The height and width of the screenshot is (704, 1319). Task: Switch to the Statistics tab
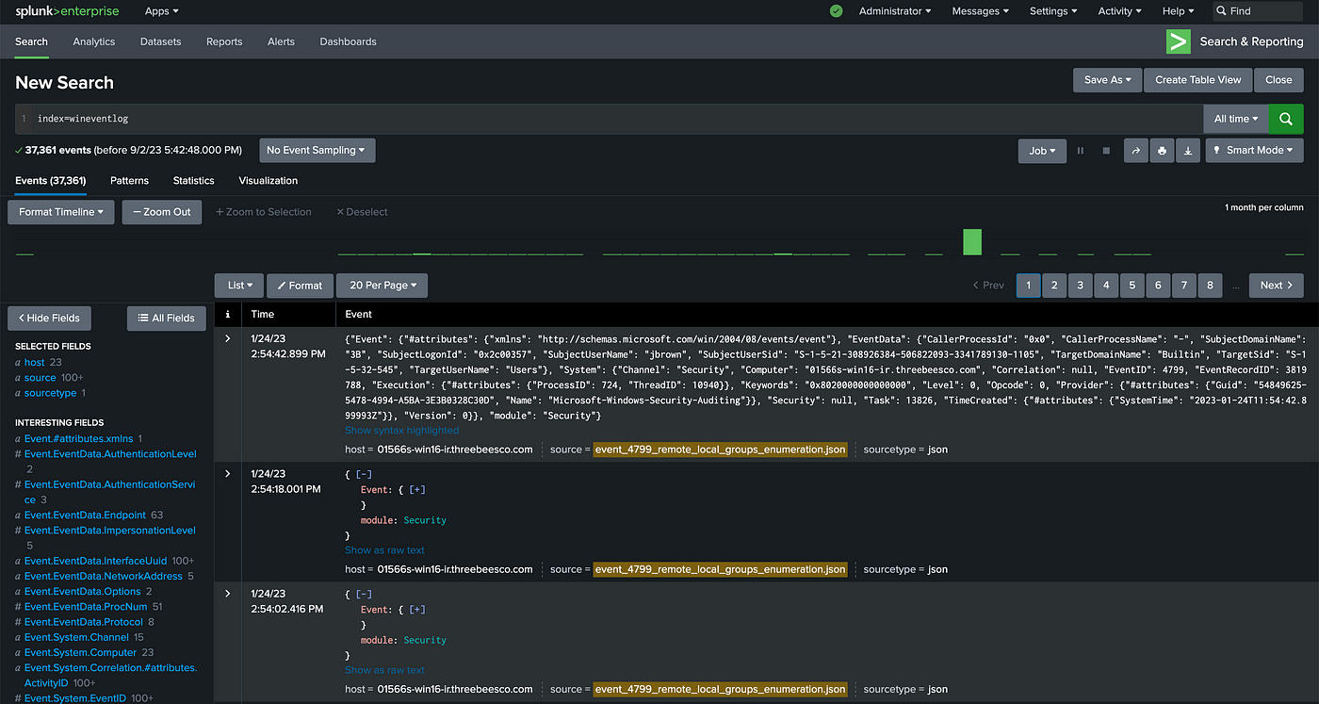193,181
